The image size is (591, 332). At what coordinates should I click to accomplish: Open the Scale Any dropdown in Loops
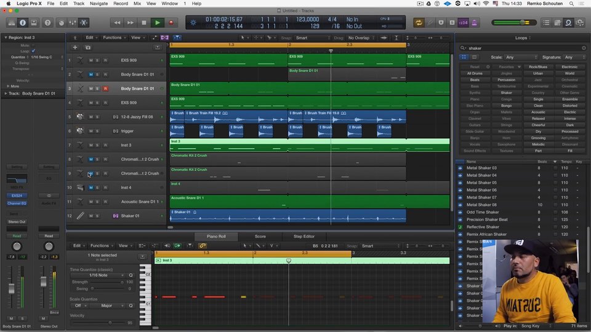pos(521,57)
